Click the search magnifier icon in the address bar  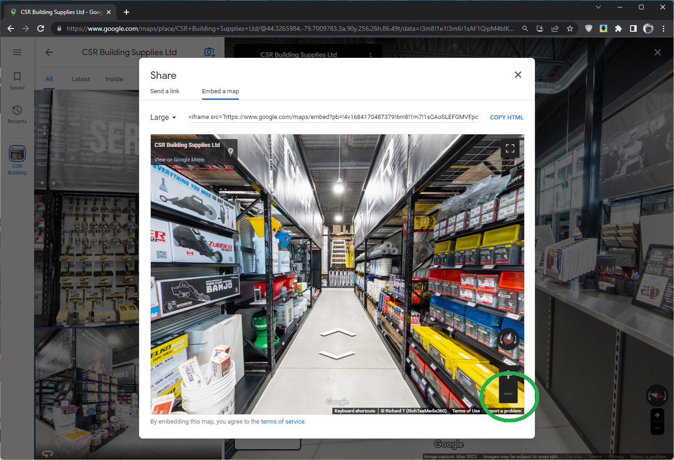pyautogui.click(x=525, y=28)
